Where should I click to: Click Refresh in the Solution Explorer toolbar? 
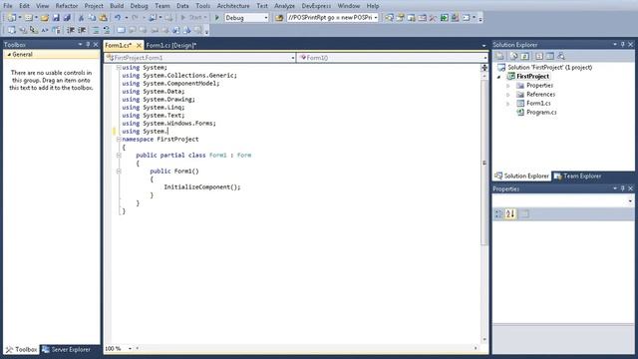coord(525,56)
